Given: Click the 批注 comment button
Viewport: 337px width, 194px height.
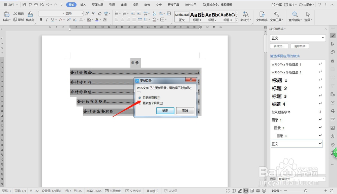Looking at the screenshot, I should click(290, 5).
